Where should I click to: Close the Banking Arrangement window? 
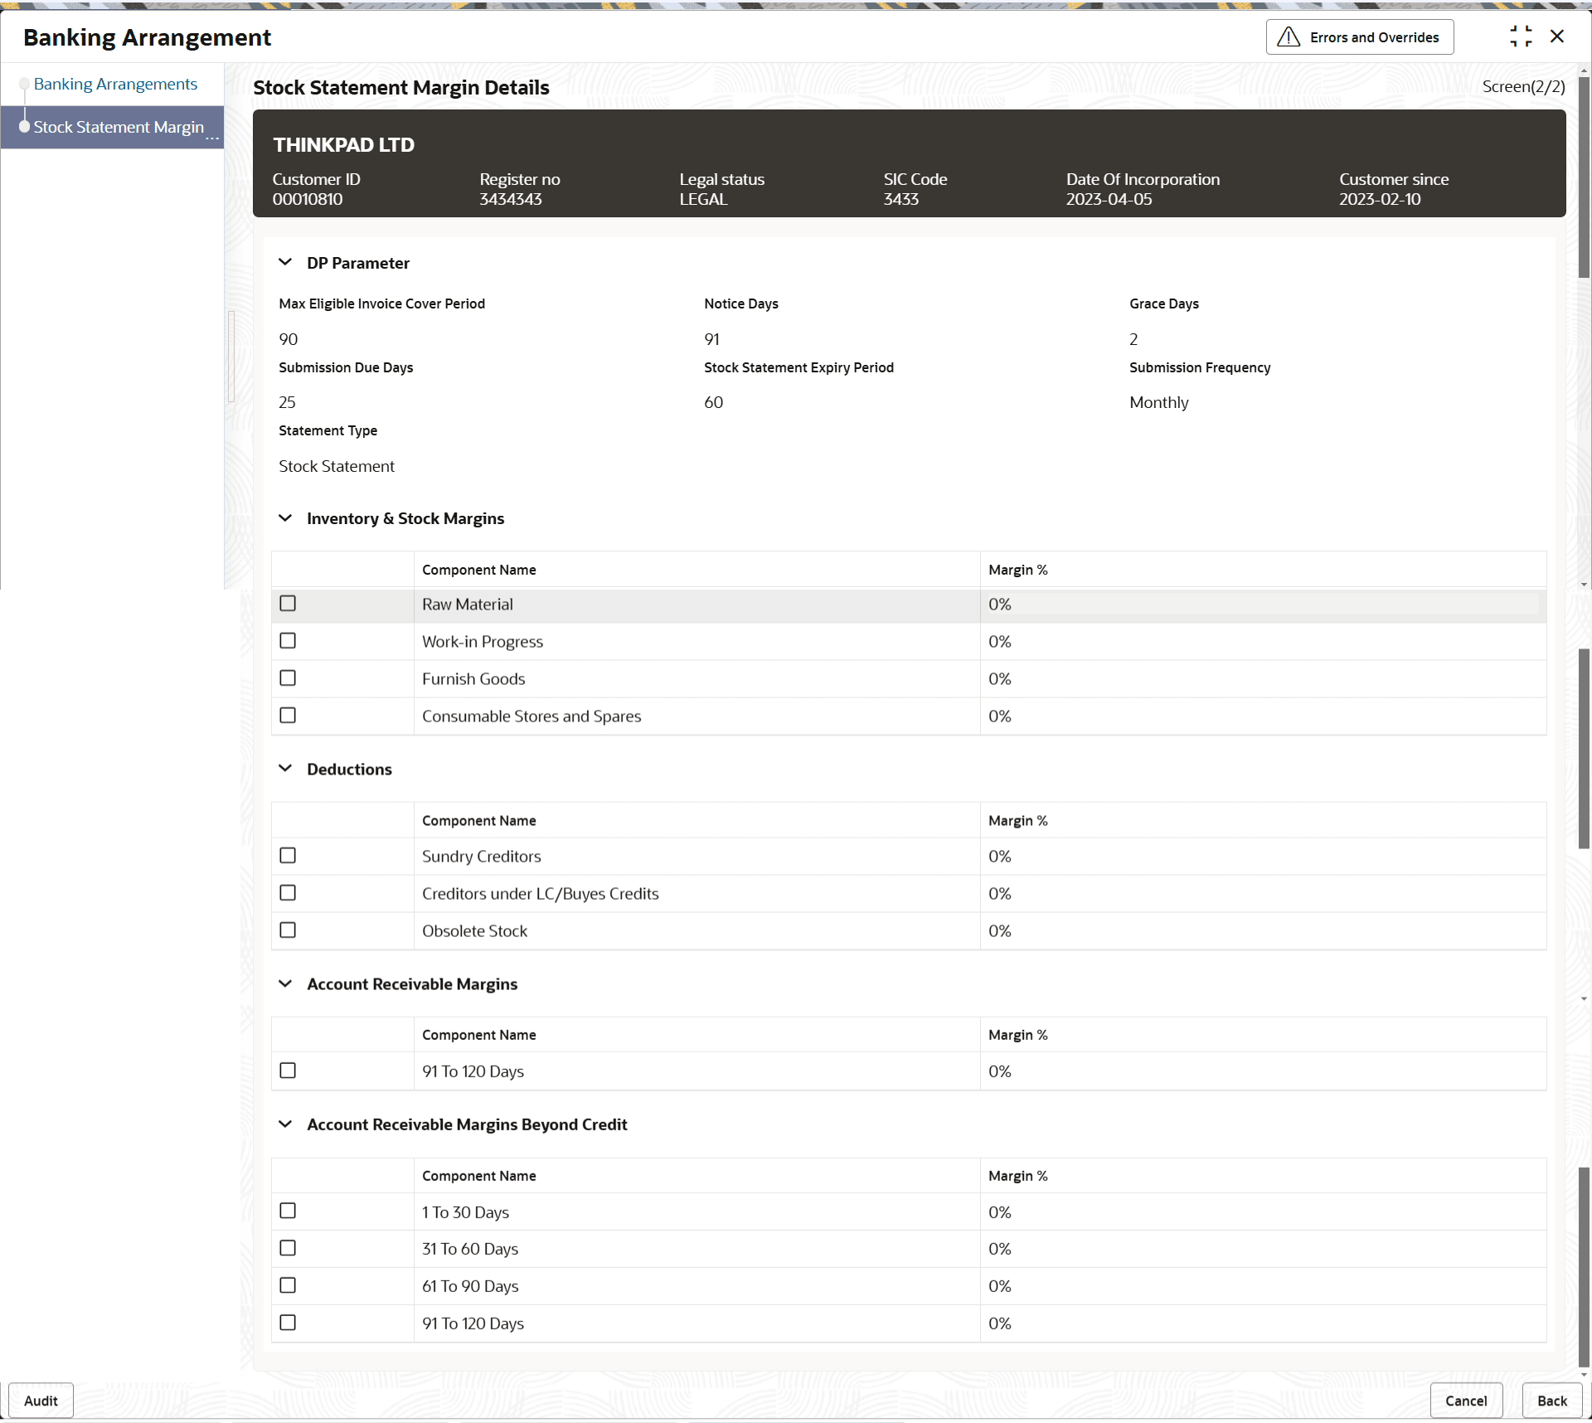tap(1557, 36)
